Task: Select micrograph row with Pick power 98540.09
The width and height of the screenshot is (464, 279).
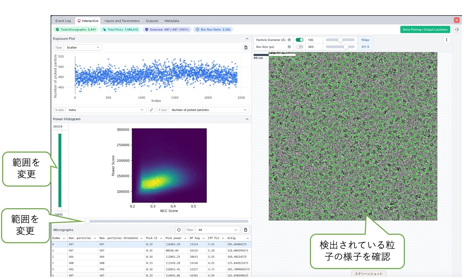Action: [x=151, y=250]
